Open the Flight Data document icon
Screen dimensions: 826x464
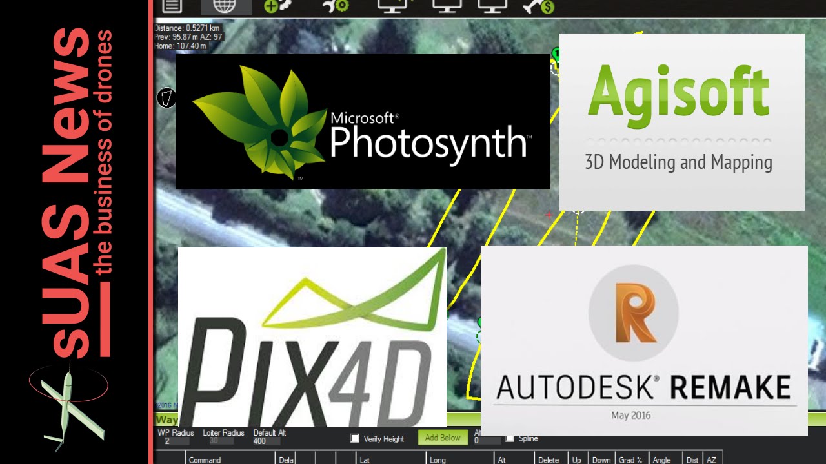pyautogui.click(x=172, y=6)
